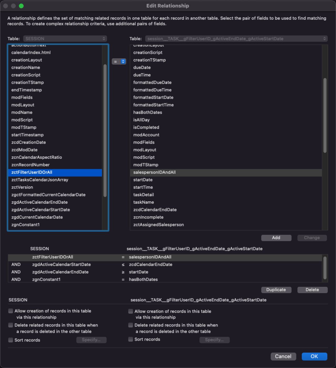Enable Allow creation of records for session__TASK table
Image resolution: width=336 pixels, height=368 pixels.
pyautogui.click(x=130, y=311)
